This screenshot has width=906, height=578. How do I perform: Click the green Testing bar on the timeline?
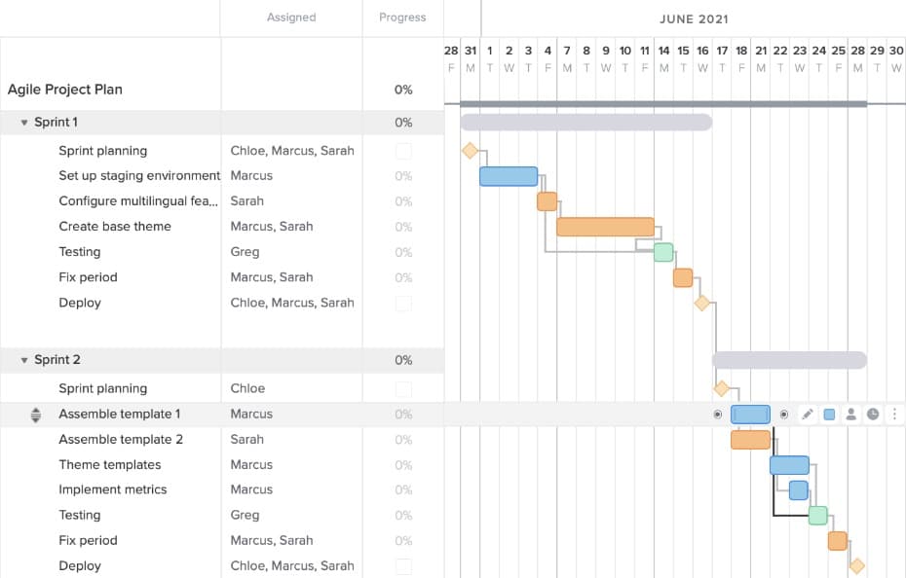661,251
